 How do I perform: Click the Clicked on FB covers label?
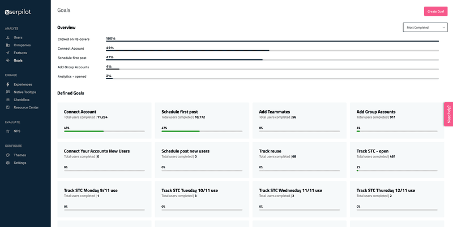coord(74,39)
